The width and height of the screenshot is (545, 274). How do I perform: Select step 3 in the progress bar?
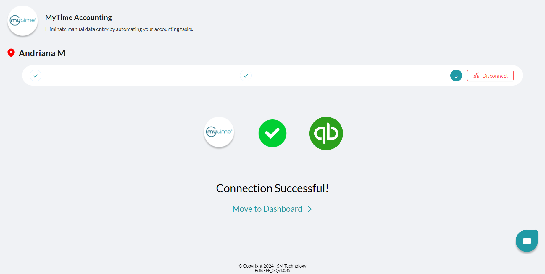(456, 76)
